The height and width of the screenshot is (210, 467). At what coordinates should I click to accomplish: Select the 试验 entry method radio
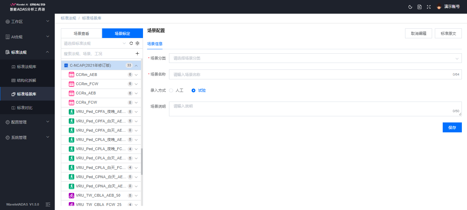(x=194, y=90)
